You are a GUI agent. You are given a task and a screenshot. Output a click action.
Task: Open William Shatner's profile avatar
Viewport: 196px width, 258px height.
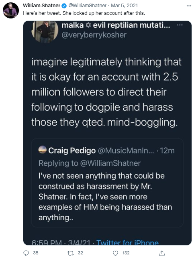11,10
